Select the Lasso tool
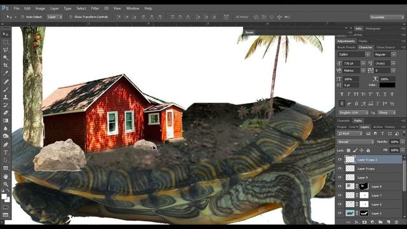407x229 pixels. (x=6, y=50)
